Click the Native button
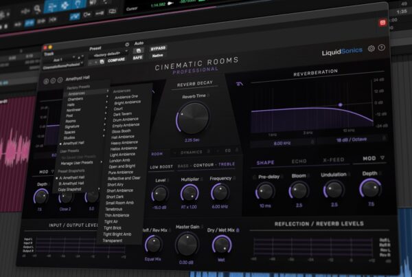Image resolution: width=412 pixels, height=277 pixels. click(x=157, y=56)
